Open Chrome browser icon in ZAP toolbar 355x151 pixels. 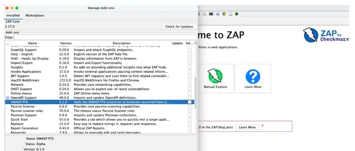click(x=224, y=14)
